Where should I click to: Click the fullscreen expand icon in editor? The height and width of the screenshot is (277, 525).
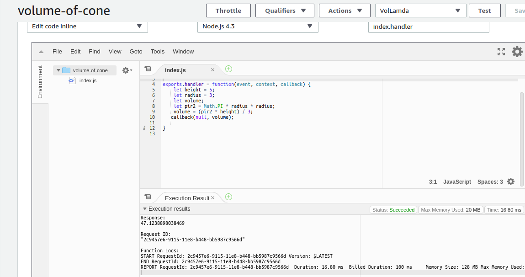click(x=501, y=52)
